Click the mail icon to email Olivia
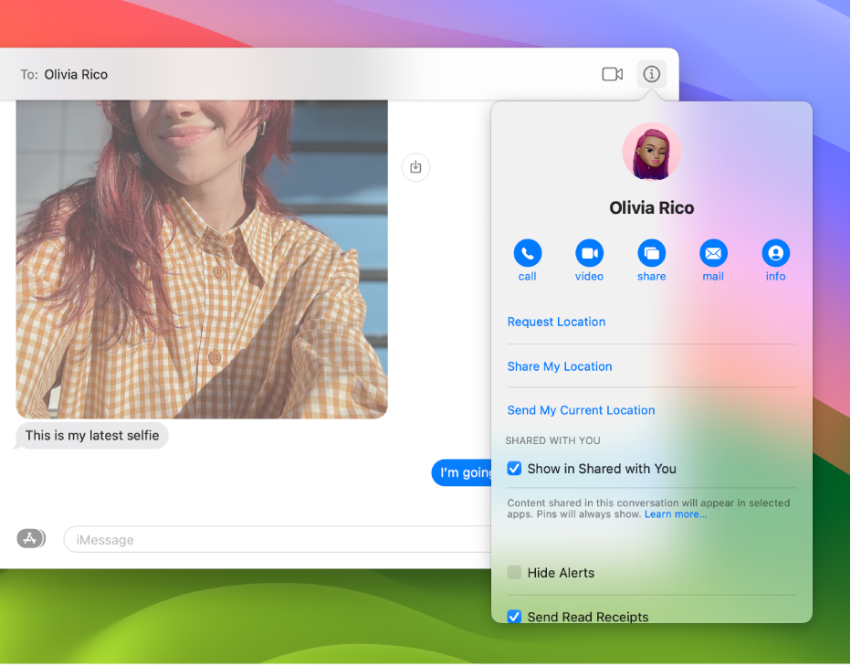Image resolution: width=851 pixels, height=667 pixels. pyautogui.click(x=713, y=253)
